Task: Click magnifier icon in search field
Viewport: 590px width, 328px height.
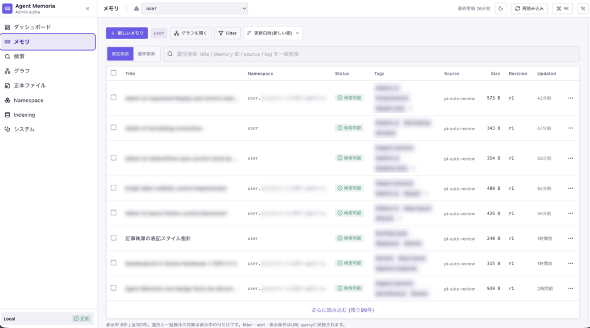Action: click(170, 54)
